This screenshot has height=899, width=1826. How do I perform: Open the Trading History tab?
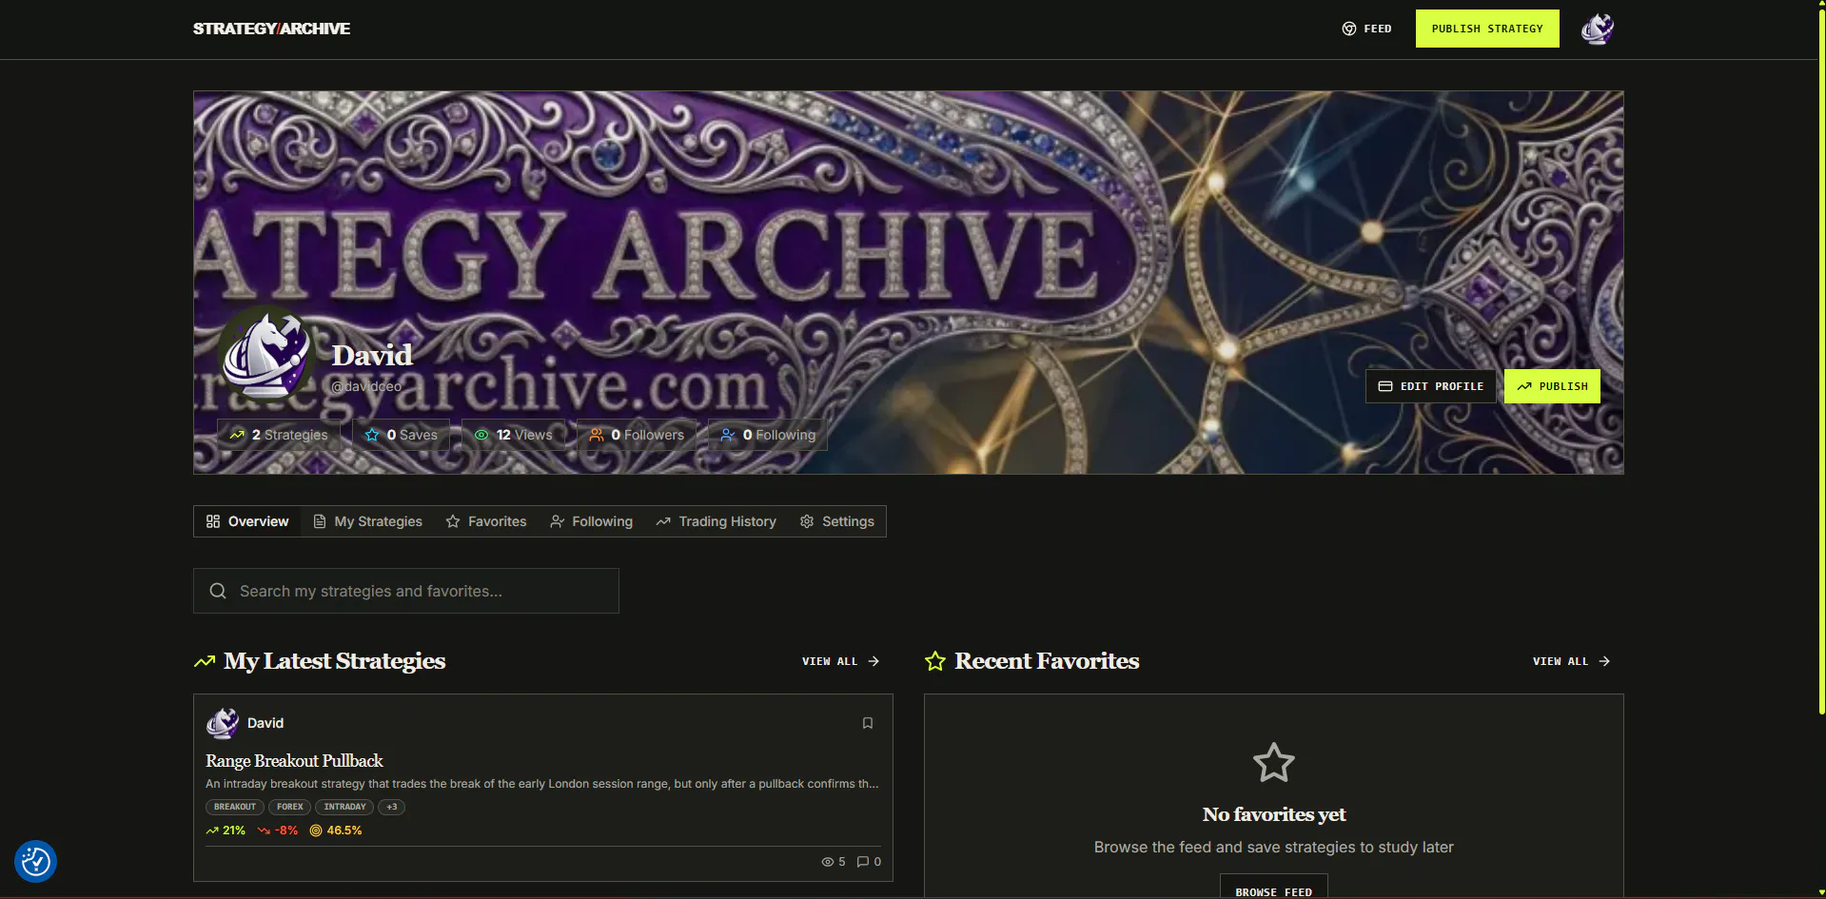pyautogui.click(x=717, y=521)
